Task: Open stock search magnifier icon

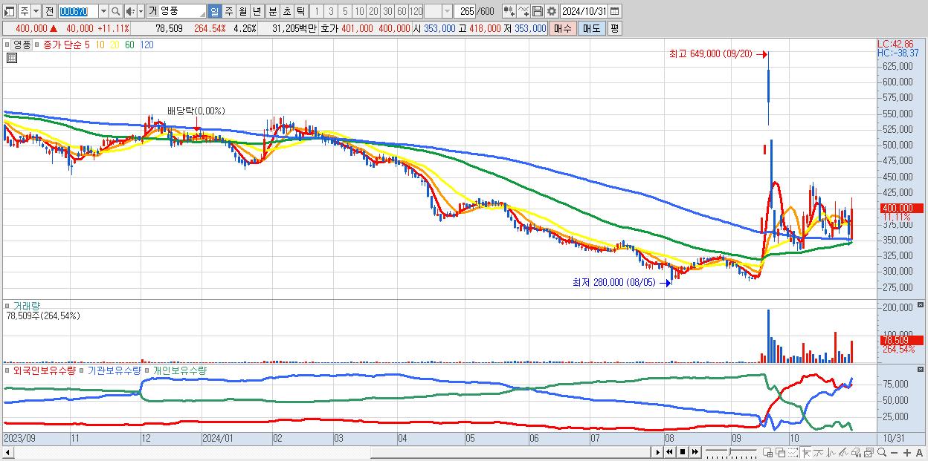Action: (x=116, y=11)
